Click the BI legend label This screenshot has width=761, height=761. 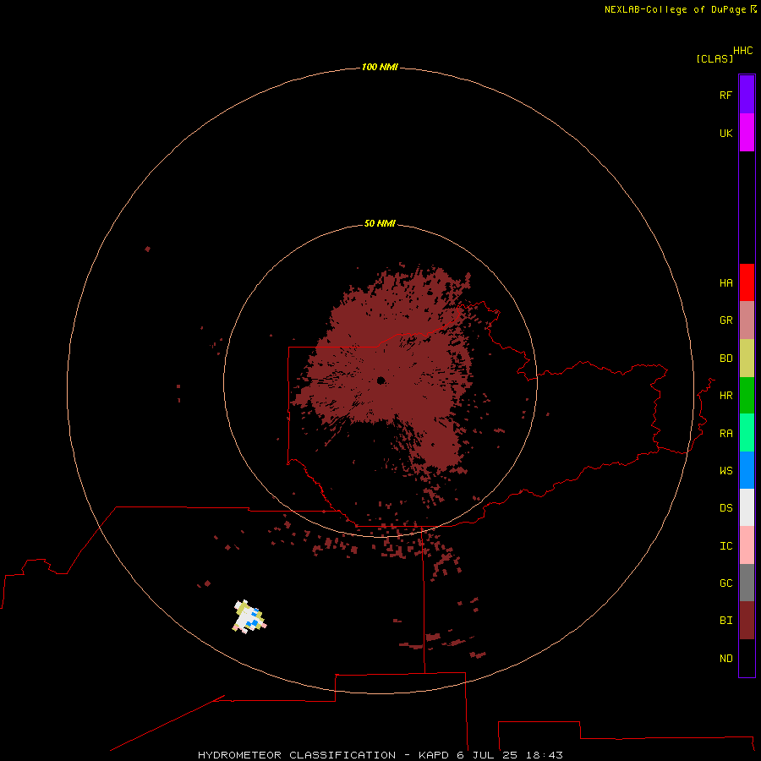point(725,621)
